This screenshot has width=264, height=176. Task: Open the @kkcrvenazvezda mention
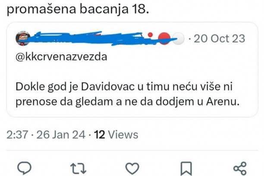point(61,57)
